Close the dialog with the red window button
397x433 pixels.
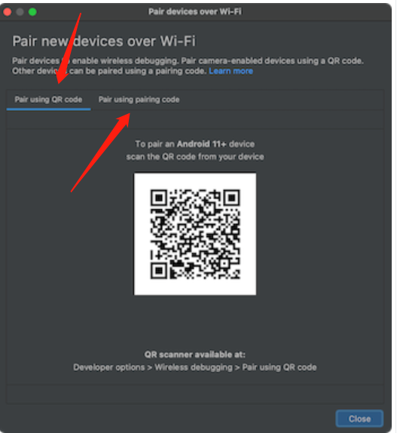point(8,12)
